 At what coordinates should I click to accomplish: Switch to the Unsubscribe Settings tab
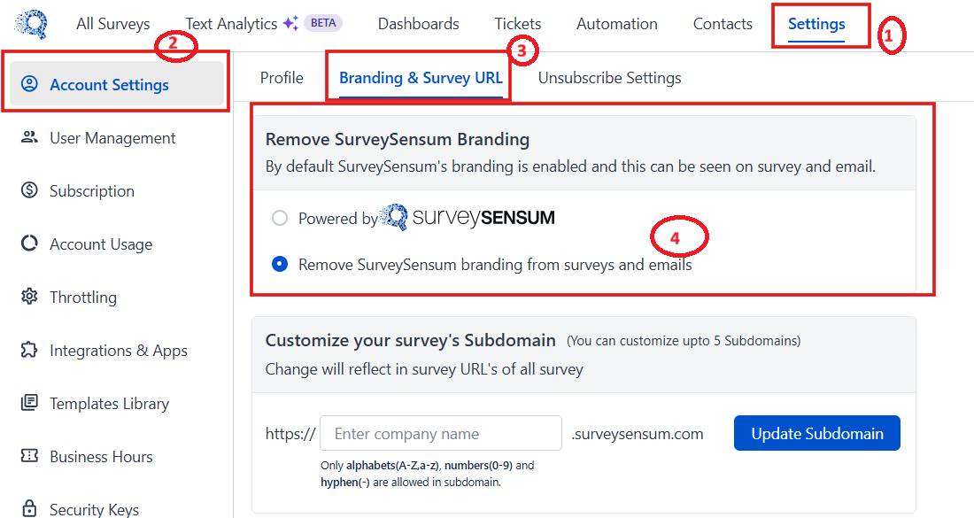coord(609,78)
